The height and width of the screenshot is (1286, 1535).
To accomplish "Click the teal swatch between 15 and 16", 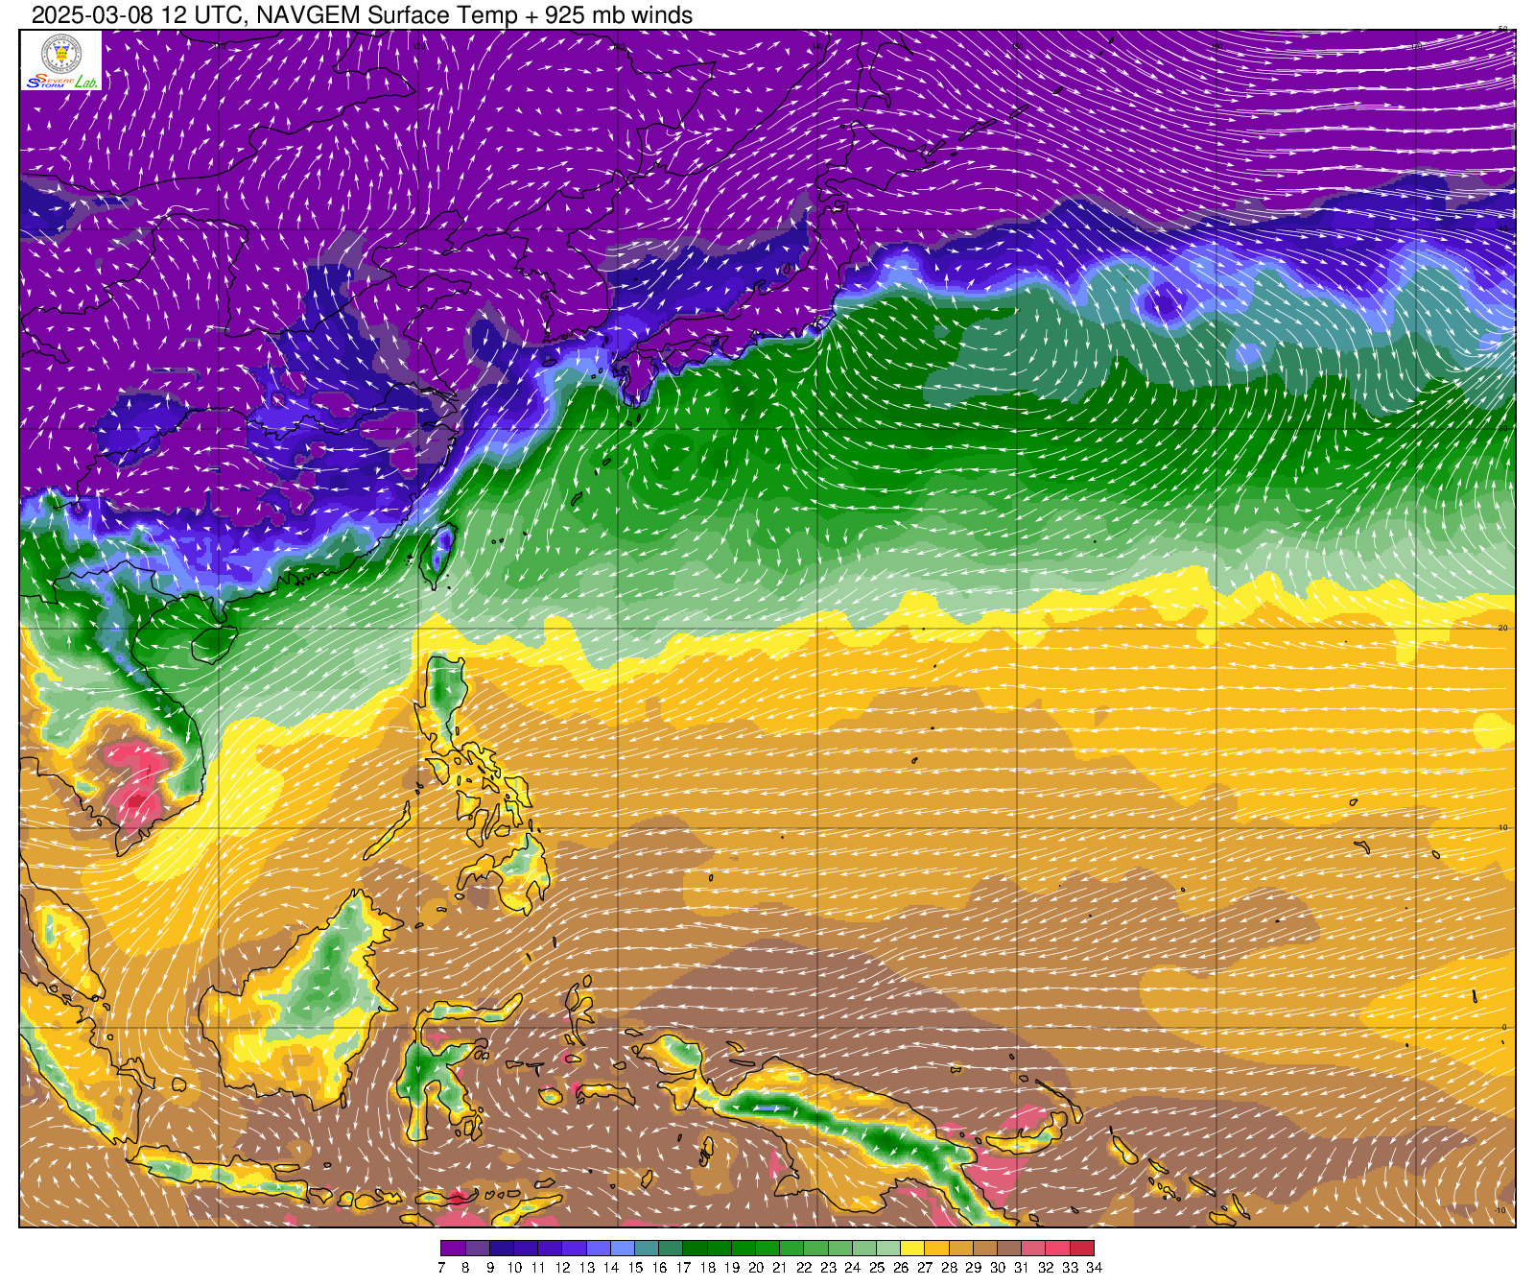I will click(647, 1249).
